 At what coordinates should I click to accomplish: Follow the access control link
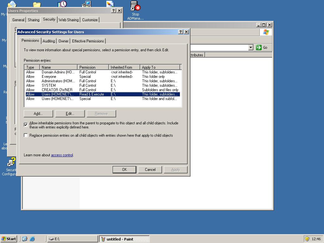point(62,155)
